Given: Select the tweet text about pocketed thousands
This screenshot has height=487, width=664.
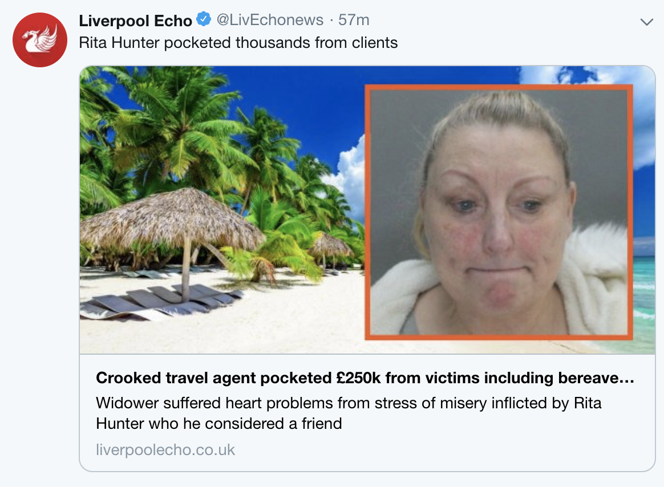Looking at the screenshot, I should 238,43.
